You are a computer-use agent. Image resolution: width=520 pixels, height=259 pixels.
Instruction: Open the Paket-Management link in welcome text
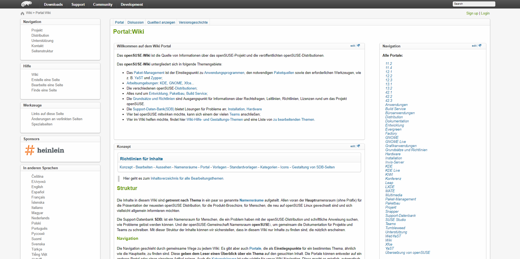(149, 73)
